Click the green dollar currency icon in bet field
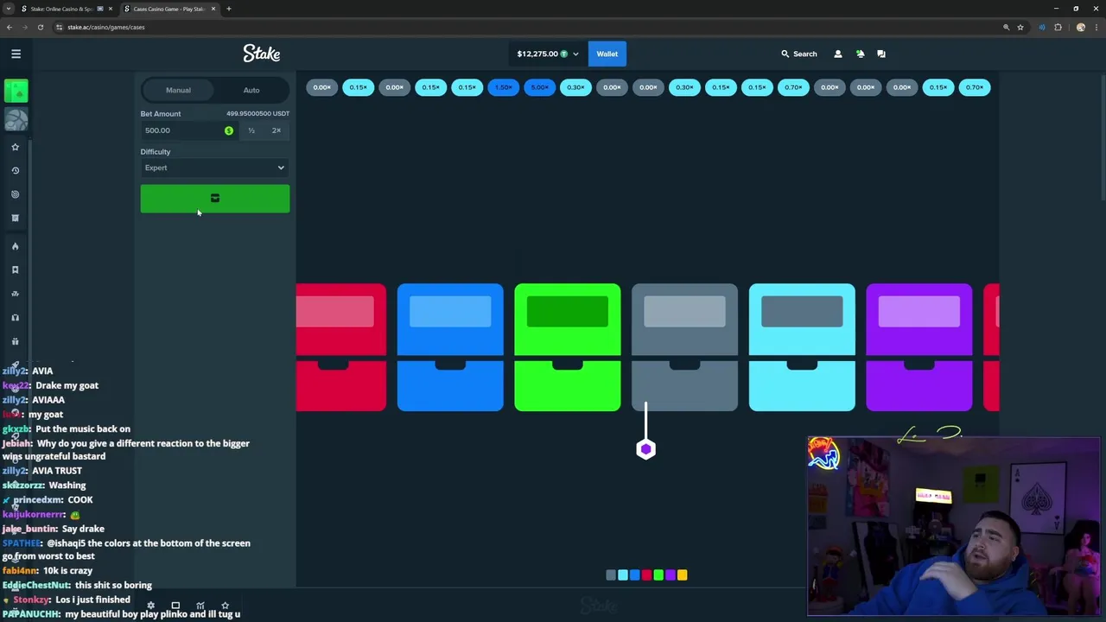 229,130
